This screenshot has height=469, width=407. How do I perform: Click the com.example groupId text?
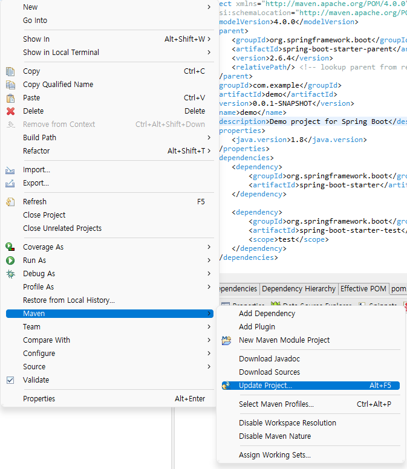[x=276, y=85]
